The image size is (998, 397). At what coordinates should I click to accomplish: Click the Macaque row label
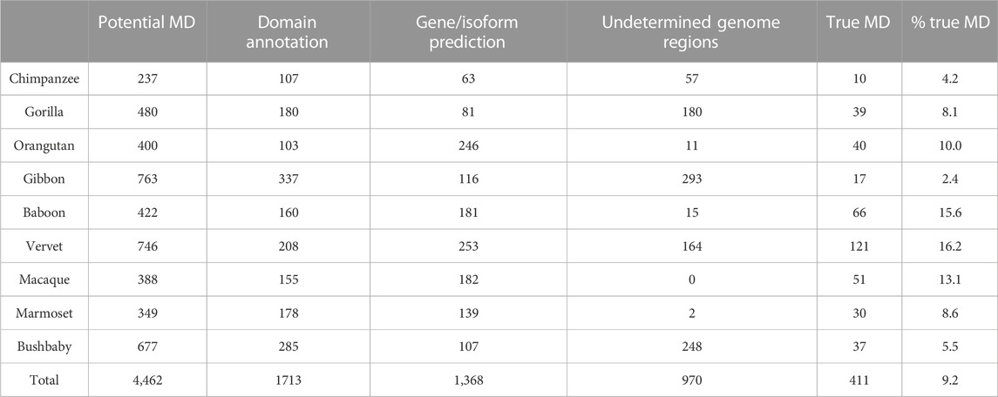34,279
